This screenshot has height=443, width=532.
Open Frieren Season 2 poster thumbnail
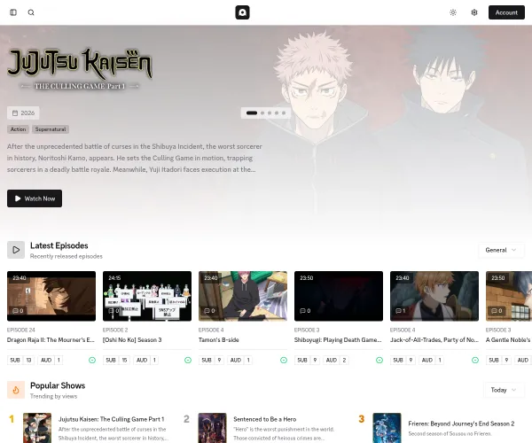(387, 428)
